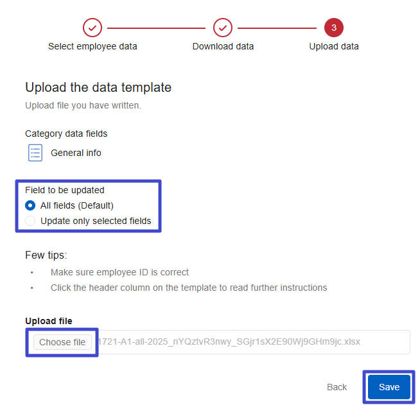Click the Upload the data template heading
The image size is (420, 405).
pos(98,87)
